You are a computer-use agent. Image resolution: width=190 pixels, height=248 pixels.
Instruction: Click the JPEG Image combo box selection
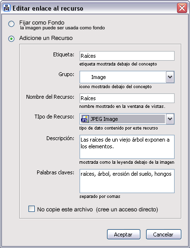pos(123,119)
